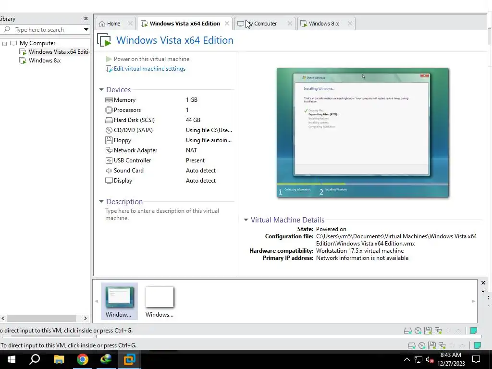This screenshot has width=492, height=369.
Task: Close the Windows Vista x64 Edition tab
Action: 227,24
